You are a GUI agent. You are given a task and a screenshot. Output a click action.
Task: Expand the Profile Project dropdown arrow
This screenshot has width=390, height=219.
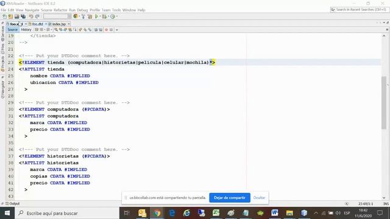tap(116, 16)
